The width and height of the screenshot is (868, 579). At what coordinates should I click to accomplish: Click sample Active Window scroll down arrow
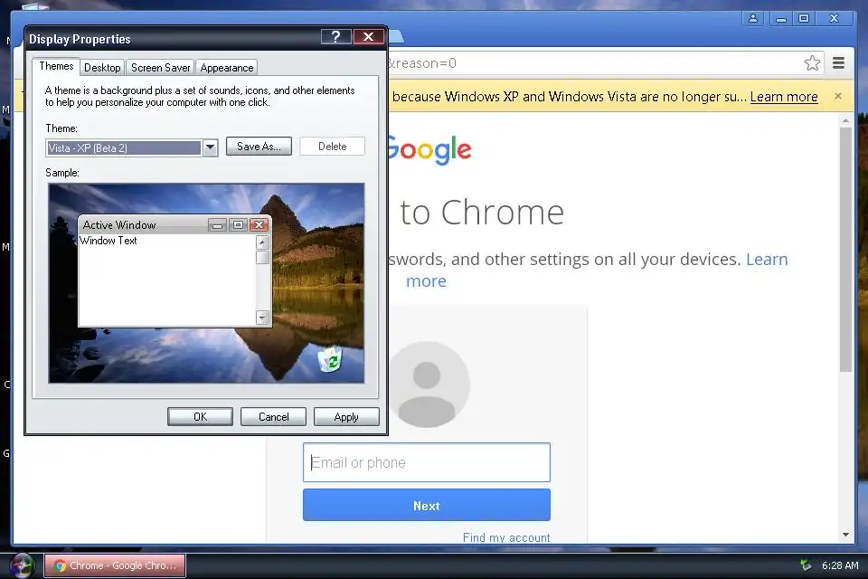(x=262, y=318)
